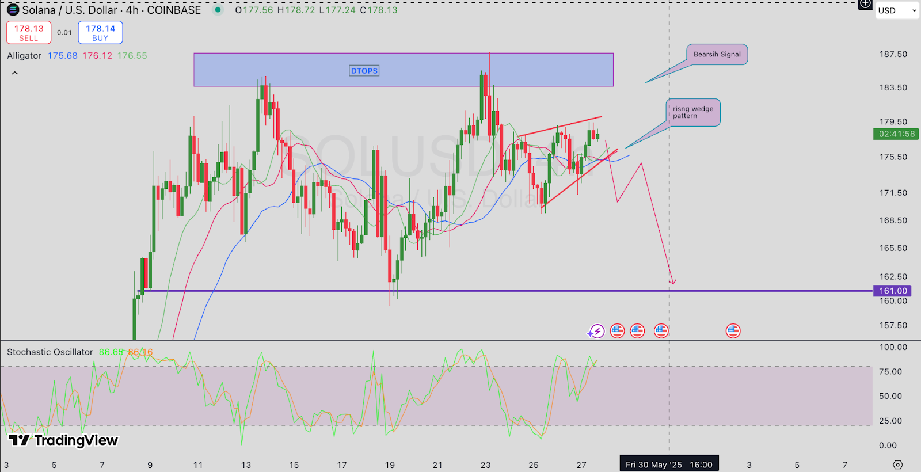921x472 pixels.
Task: Click the Solana logo icon
Action: (13, 10)
